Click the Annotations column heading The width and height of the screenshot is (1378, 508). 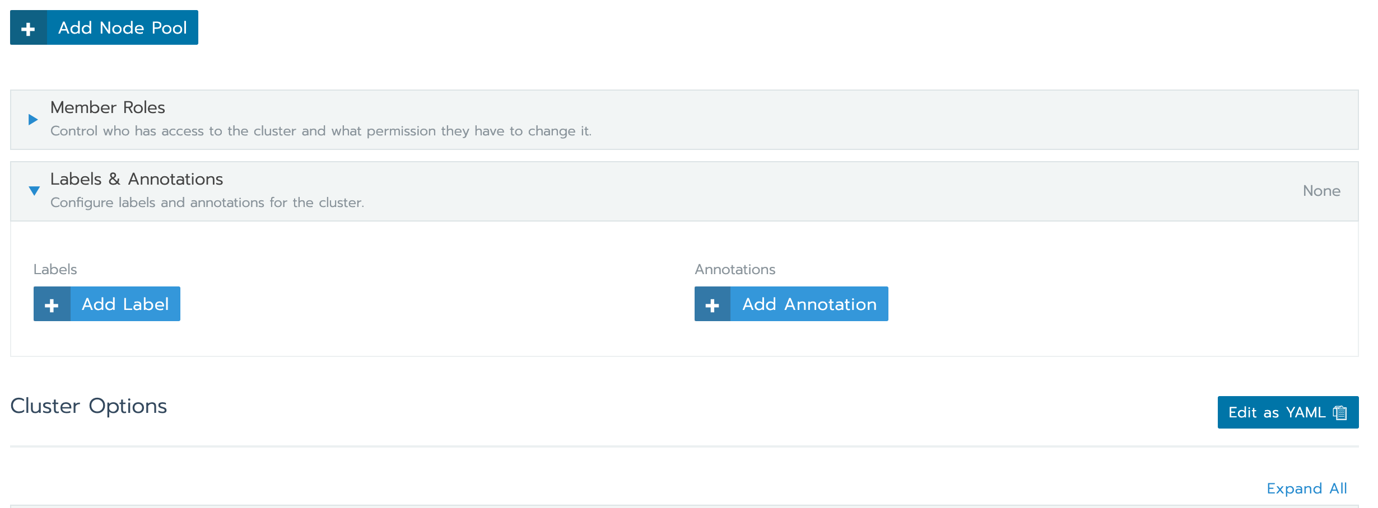click(734, 269)
